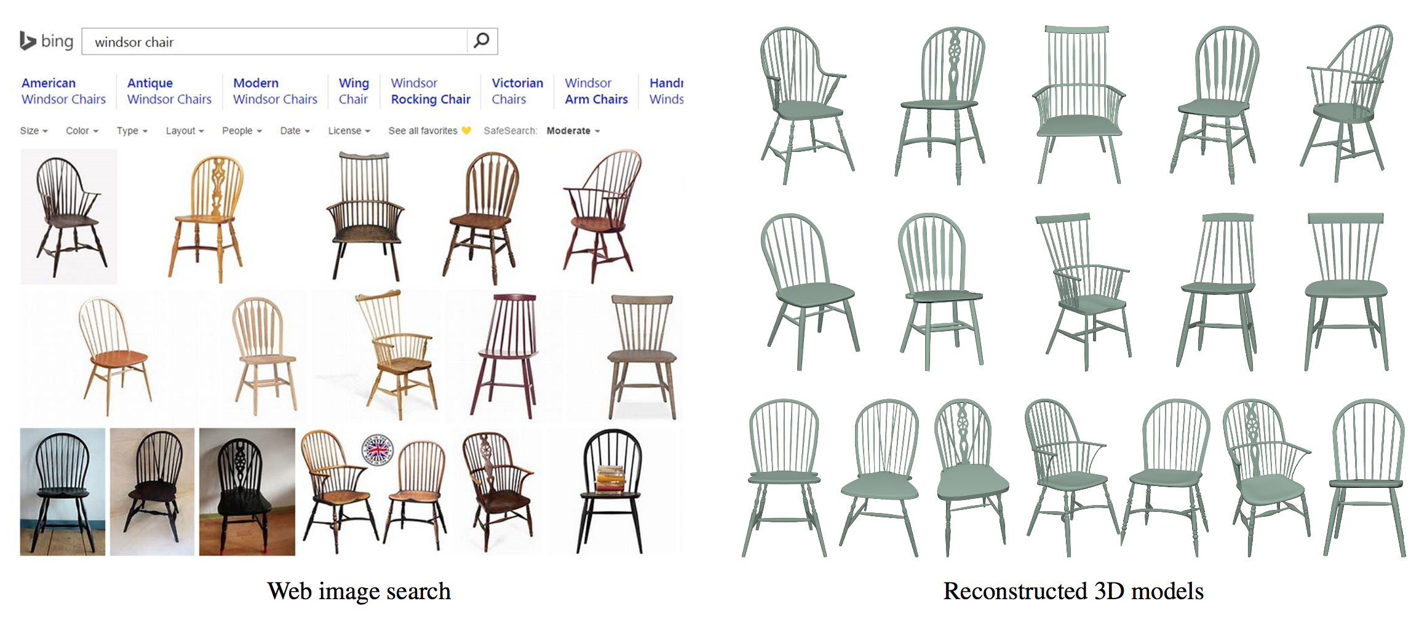Select American Windsor Chairs suggestion
This screenshot has height=625, width=1427.
(63, 91)
